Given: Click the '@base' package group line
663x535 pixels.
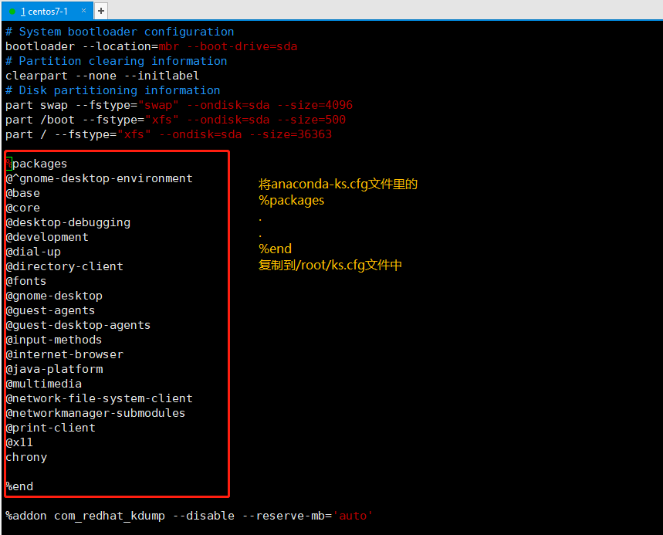Looking at the screenshot, I should [x=23, y=193].
